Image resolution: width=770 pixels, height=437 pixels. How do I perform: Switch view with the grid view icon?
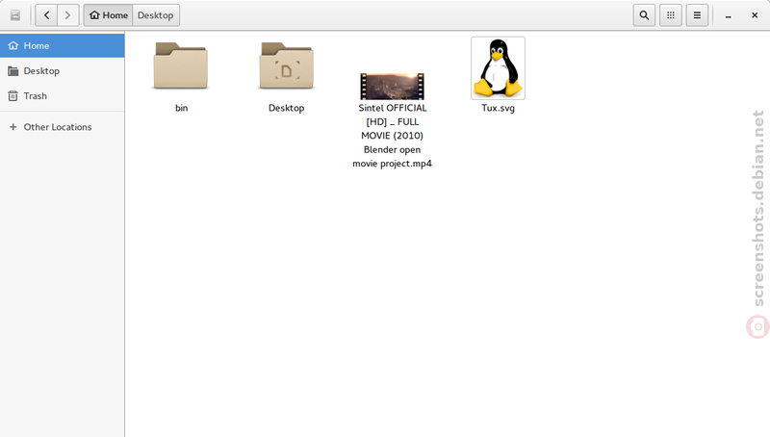pos(670,15)
